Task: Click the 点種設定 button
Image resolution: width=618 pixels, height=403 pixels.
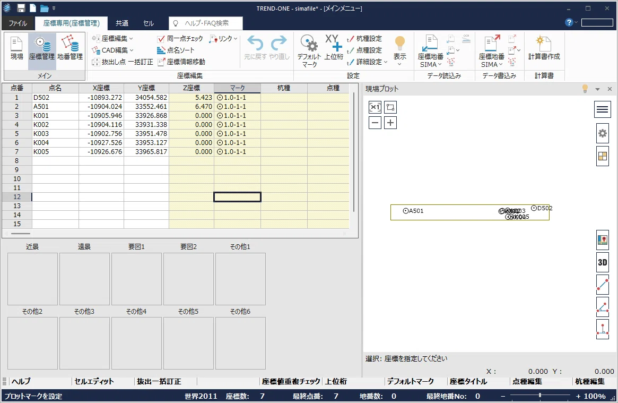Action: [364, 50]
